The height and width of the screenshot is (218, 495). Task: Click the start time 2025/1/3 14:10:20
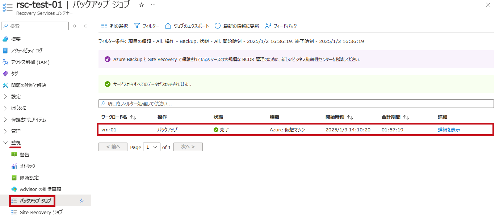[348, 130]
